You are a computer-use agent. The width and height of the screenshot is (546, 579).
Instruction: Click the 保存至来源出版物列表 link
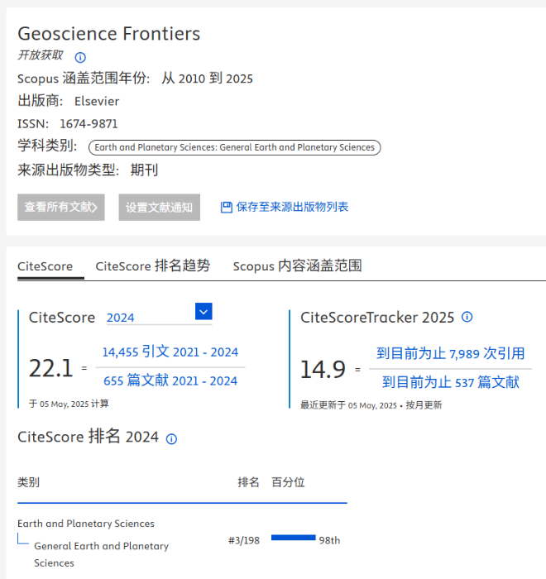[x=292, y=207]
